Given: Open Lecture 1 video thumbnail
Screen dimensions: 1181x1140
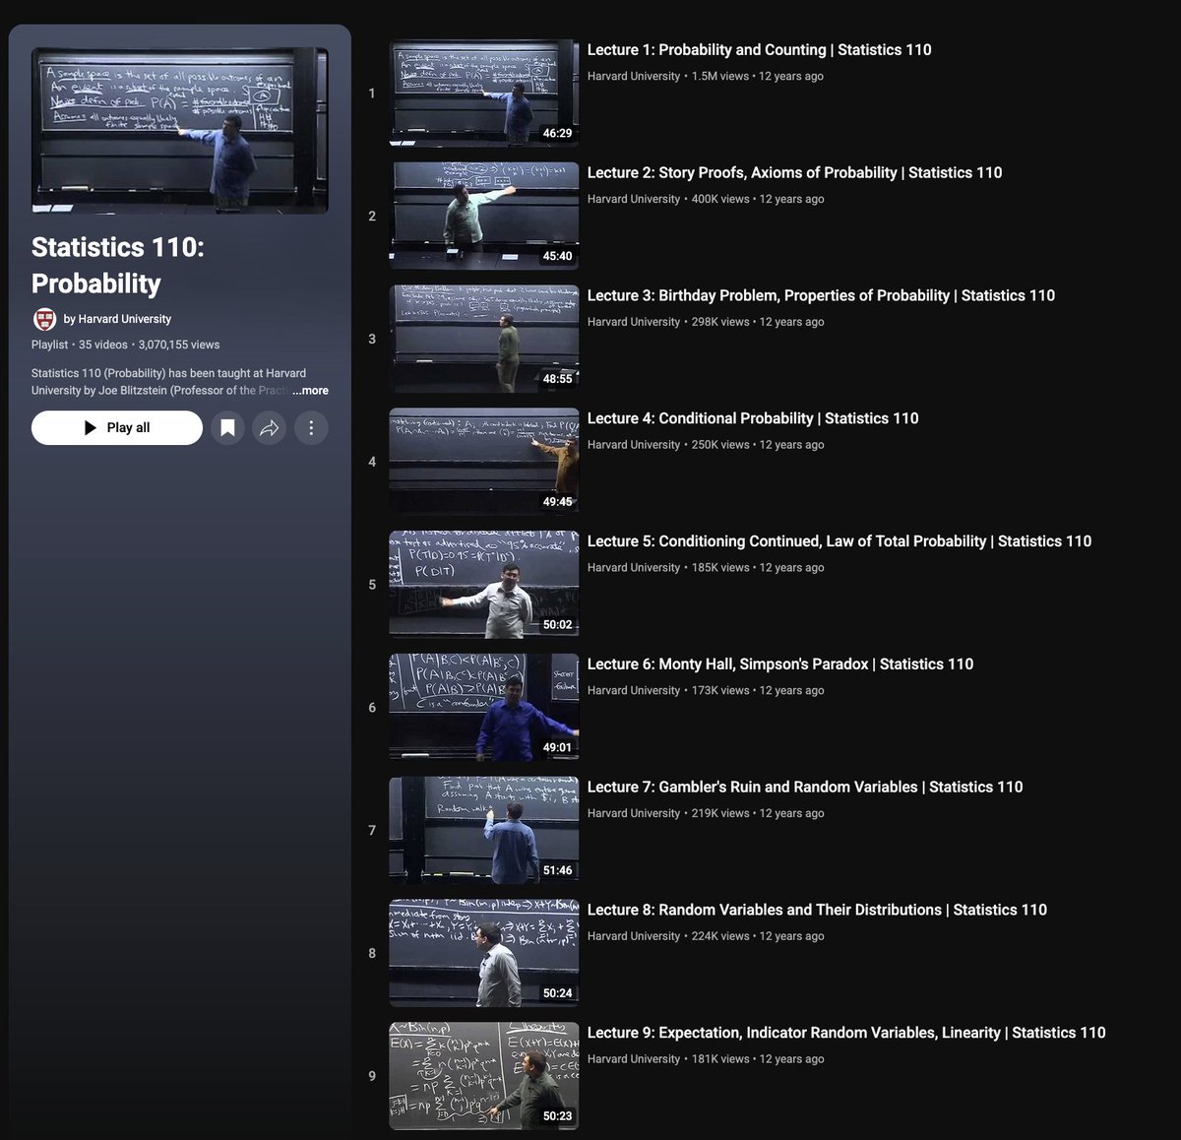Looking at the screenshot, I should (x=484, y=93).
